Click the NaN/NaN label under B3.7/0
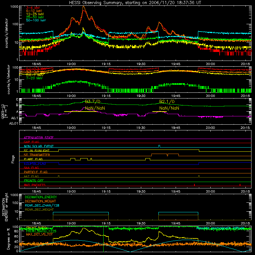The width and height of the screenshot is (255, 255). click(x=95, y=108)
